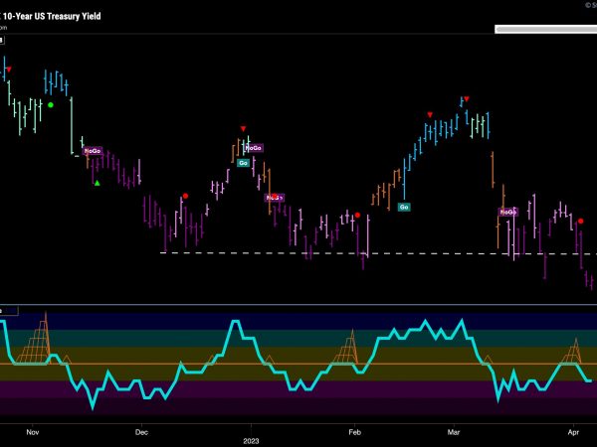597x447 pixels.
Task: Click the Apr axis label
Action: [x=573, y=432]
